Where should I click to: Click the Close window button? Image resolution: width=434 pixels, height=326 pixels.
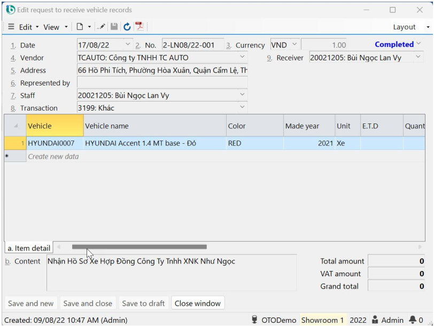[x=197, y=303]
